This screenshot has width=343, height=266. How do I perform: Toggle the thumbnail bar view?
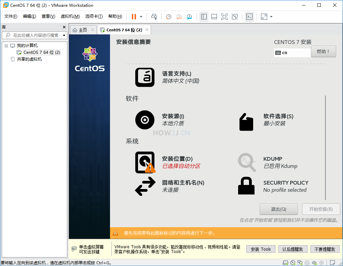[214, 17]
